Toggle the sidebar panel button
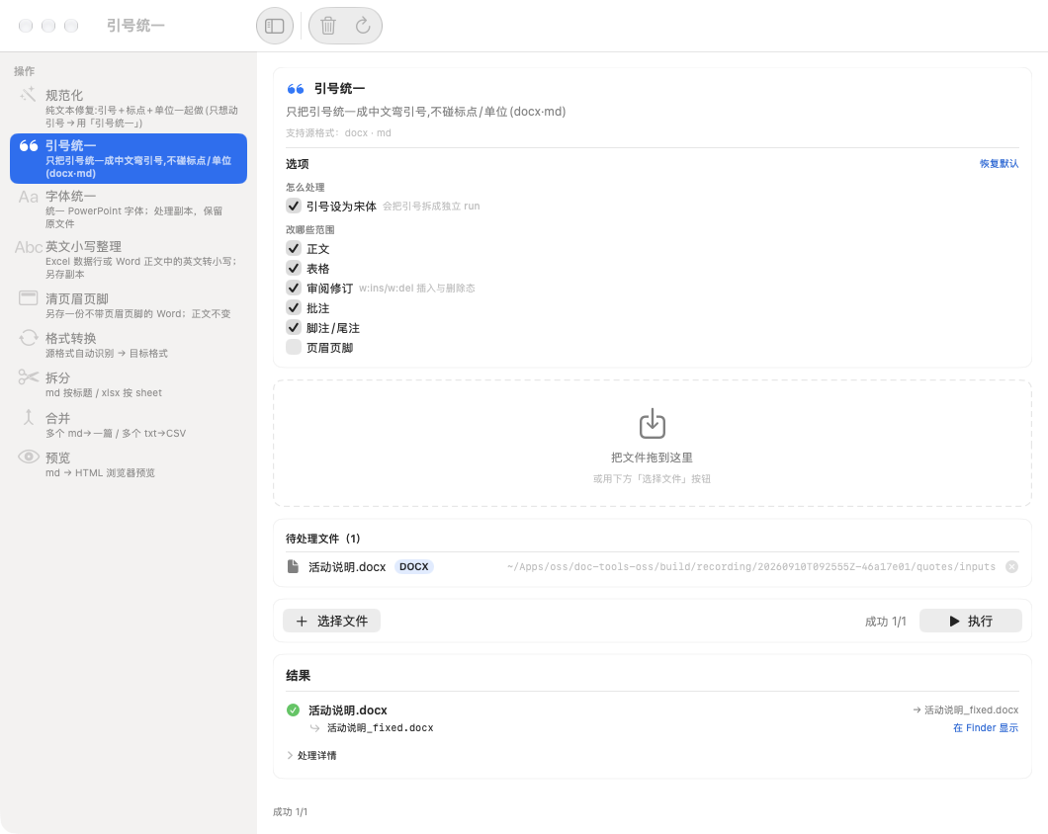Viewport: 1048px width, 834px height. coord(275,26)
